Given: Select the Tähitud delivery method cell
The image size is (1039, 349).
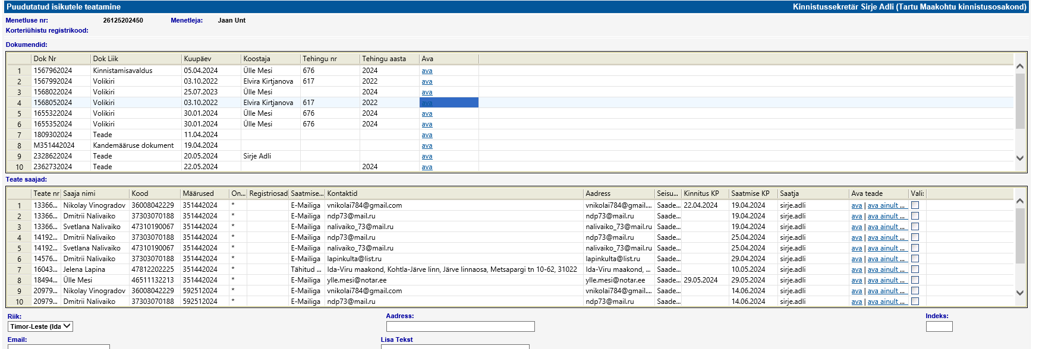Looking at the screenshot, I should pyautogui.click(x=307, y=269).
